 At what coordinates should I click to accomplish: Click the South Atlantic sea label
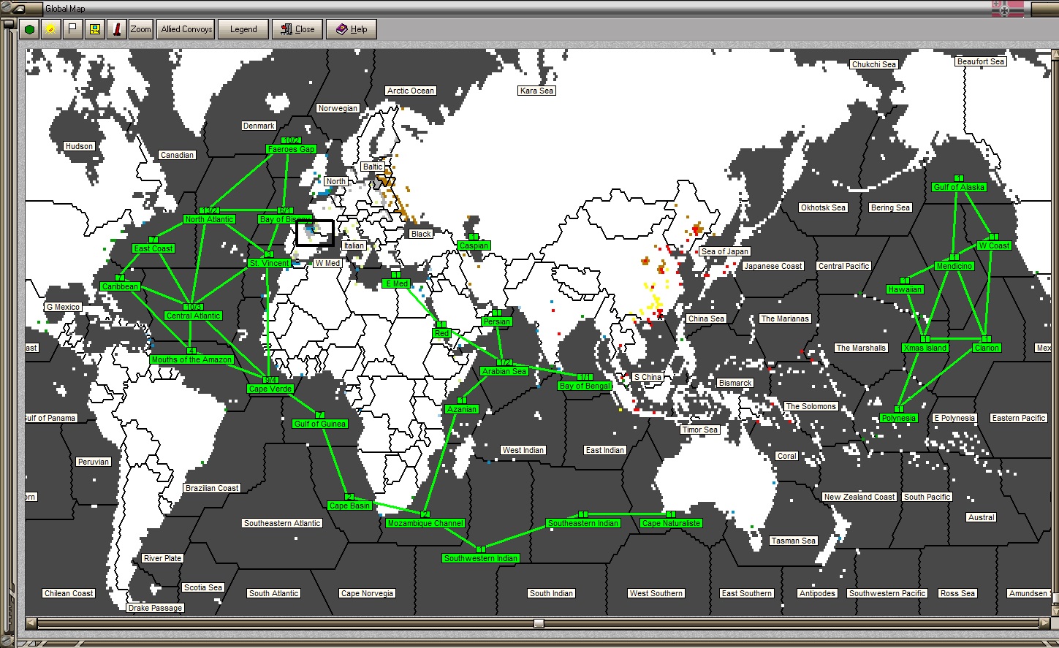point(274,593)
